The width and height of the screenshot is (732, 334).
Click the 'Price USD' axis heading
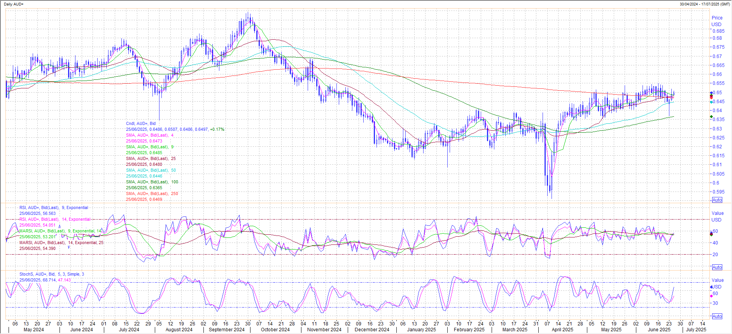[x=717, y=21]
